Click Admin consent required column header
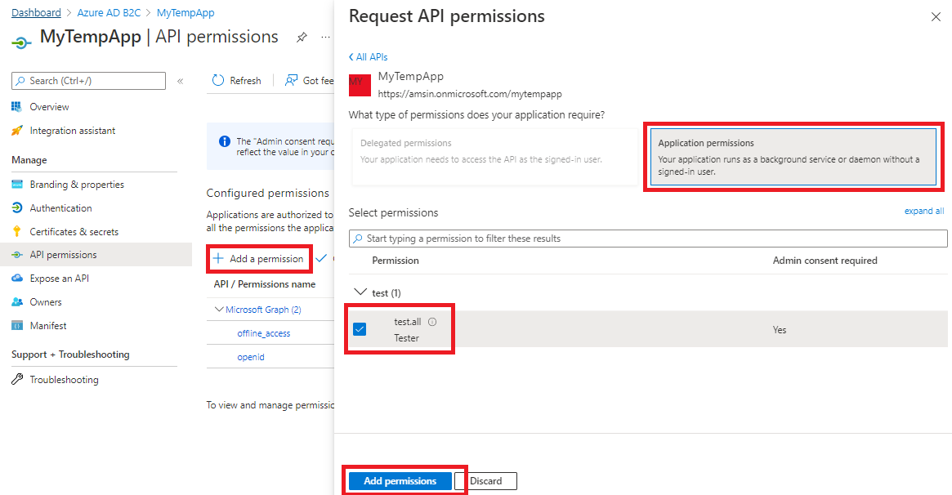952x495 pixels. [x=825, y=261]
